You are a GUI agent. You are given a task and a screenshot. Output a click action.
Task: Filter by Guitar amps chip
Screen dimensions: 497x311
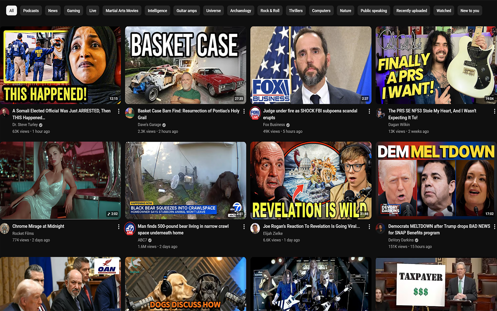click(187, 10)
